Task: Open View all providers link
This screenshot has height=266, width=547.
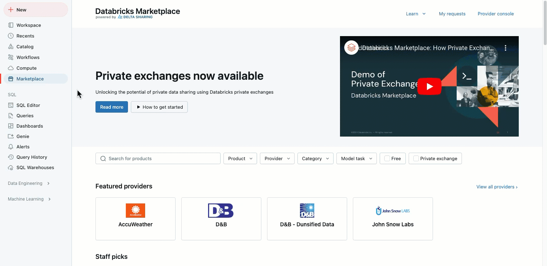Action: tap(497, 187)
